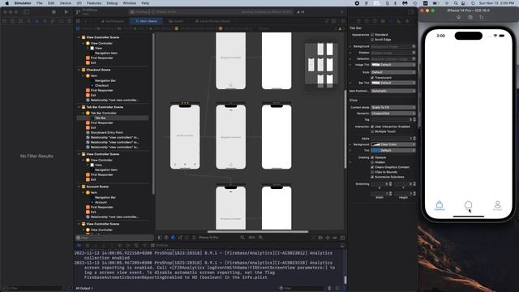Hide the debug area using the corner icon
The image size is (519, 292).
point(342,245)
